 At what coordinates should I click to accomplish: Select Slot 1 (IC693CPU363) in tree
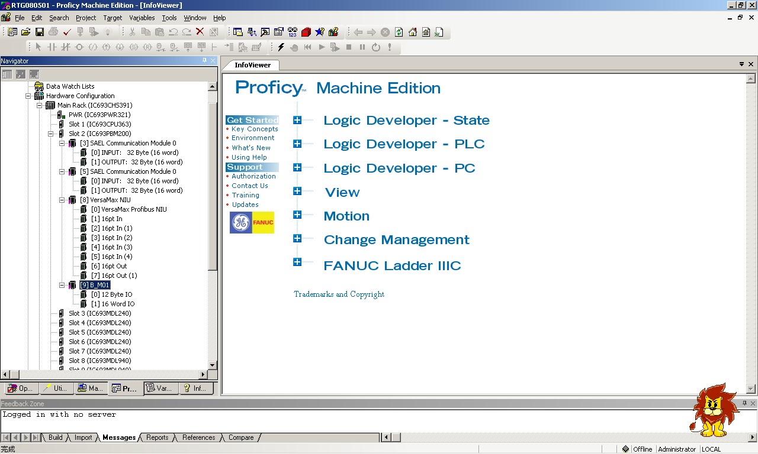99,124
